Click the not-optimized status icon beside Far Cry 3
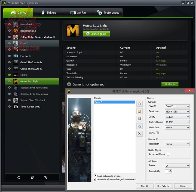Screen dimensions: 196x192 tap(9, 56)
